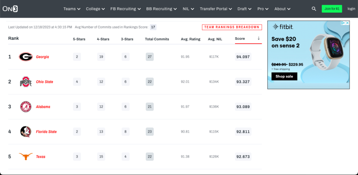Click the Fitbit logo in the ad
Viewport: 358px width, 175px height.
pos(283,27)
